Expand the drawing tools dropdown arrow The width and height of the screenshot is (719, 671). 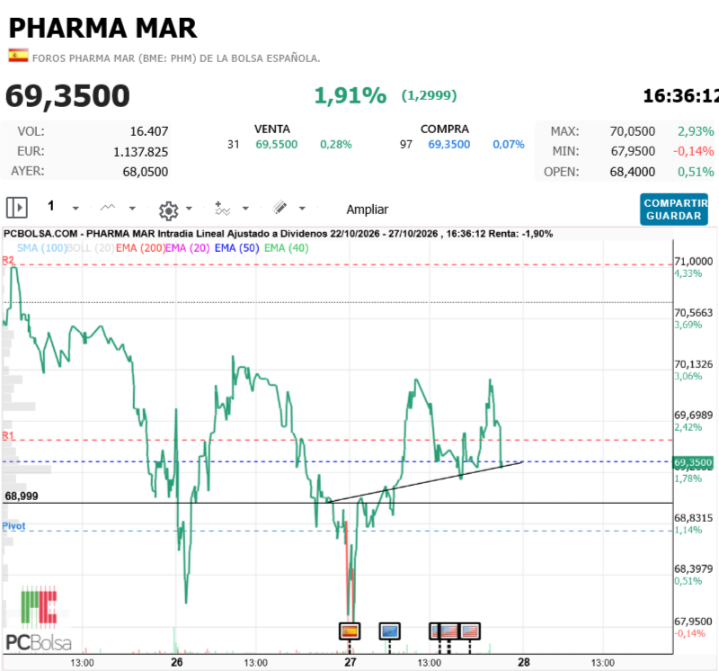(x=302, y=209)
